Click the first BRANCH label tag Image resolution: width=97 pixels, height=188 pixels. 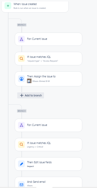point(22,25)
